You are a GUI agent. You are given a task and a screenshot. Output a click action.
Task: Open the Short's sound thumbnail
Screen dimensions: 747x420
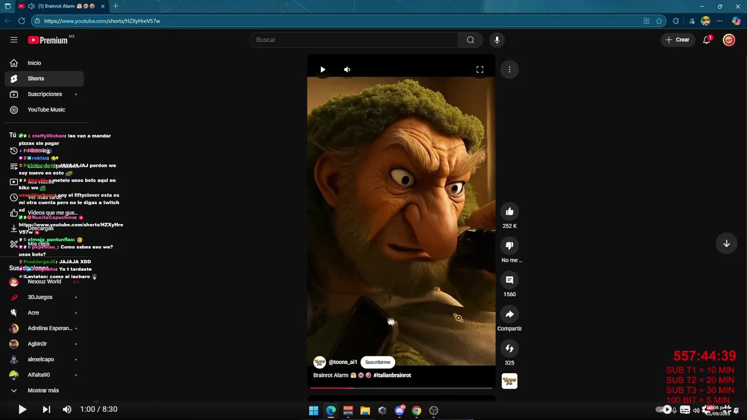click(x=509, y=381)
